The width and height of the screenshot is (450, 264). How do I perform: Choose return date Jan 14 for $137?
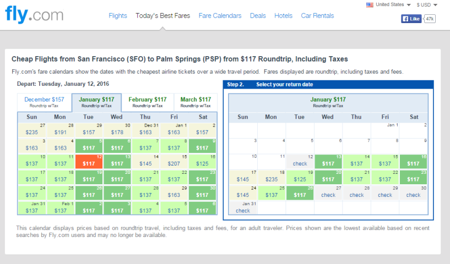(x=356, y=161)
